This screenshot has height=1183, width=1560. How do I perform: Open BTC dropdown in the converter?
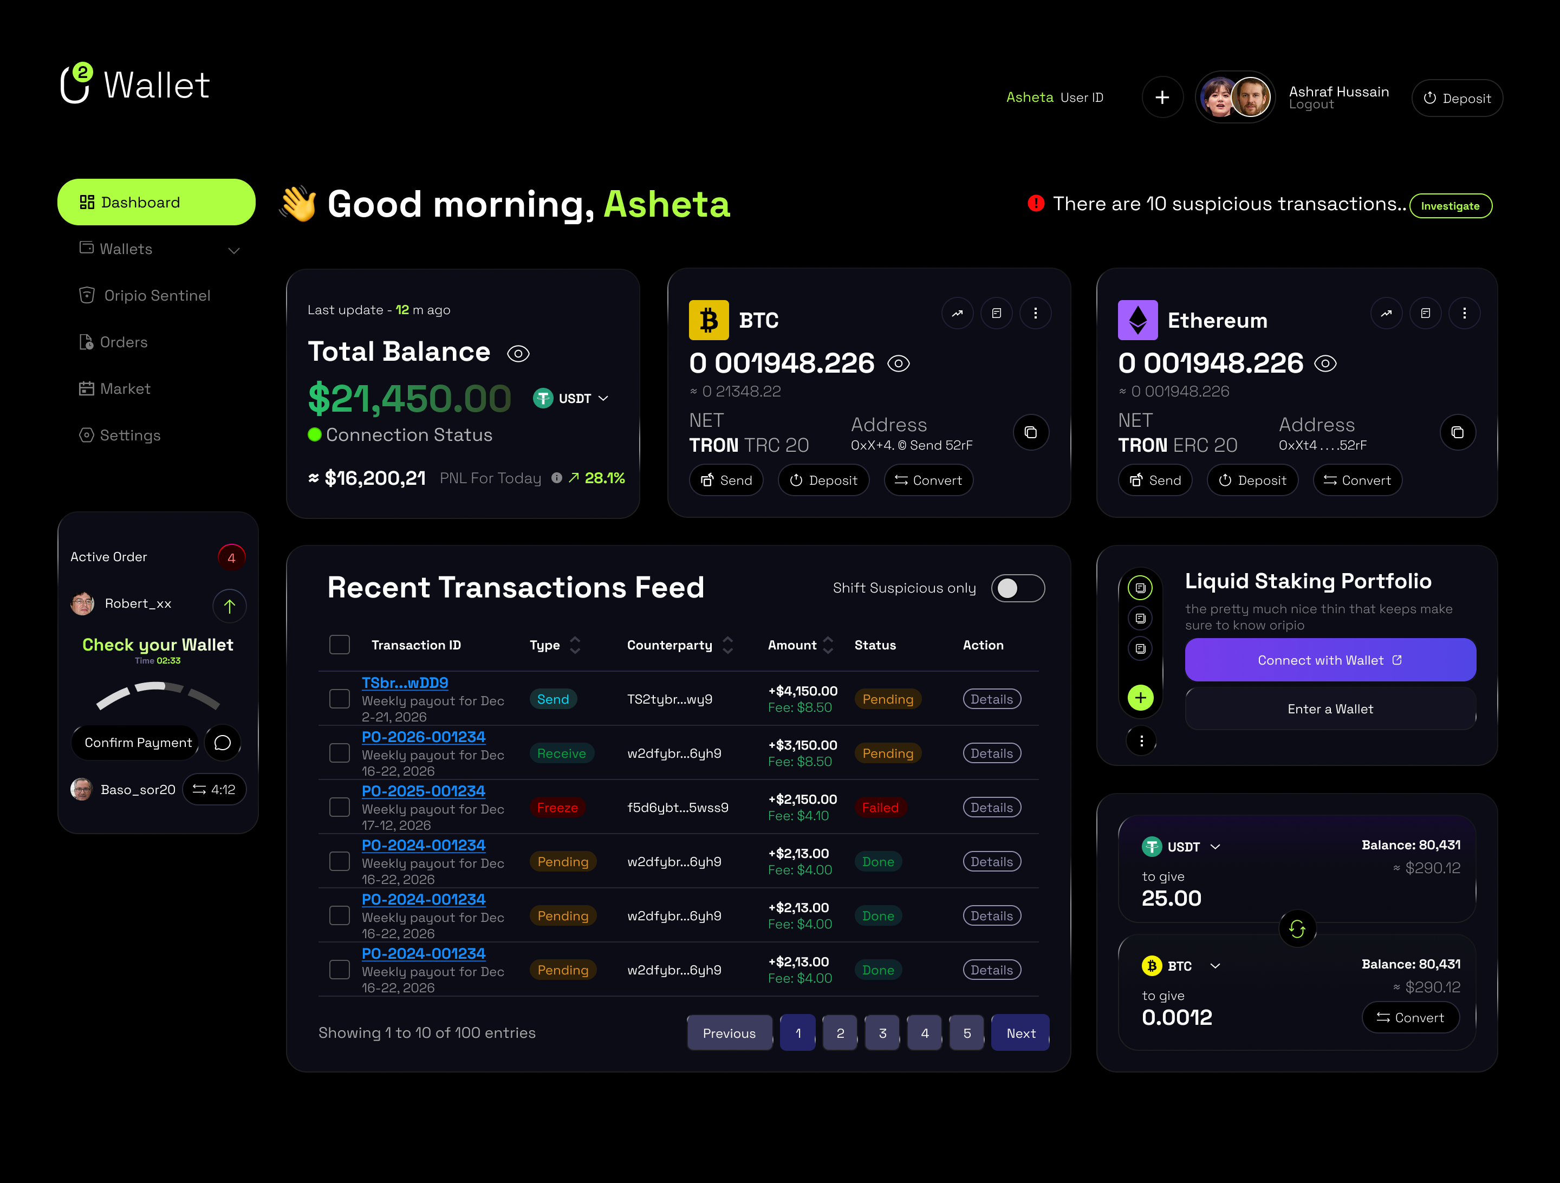(1181, 966)
